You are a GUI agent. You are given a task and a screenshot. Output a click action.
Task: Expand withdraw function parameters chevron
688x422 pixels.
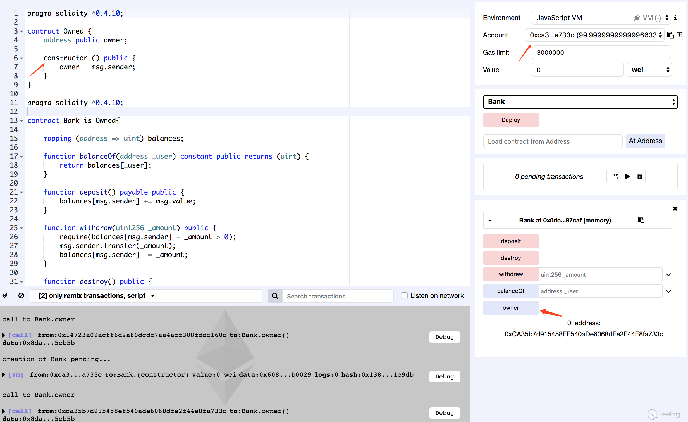pyautogui.click(x=668, y=274)
